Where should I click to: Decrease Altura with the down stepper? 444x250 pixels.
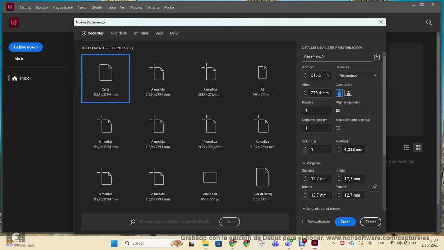click(305, 94)
